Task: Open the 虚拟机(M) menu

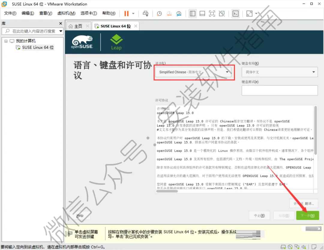Action: point(66,13)
